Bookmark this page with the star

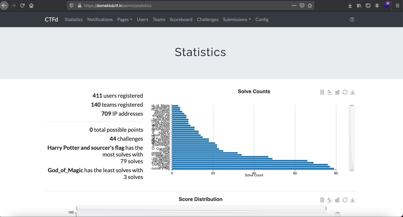pos(310,5)
